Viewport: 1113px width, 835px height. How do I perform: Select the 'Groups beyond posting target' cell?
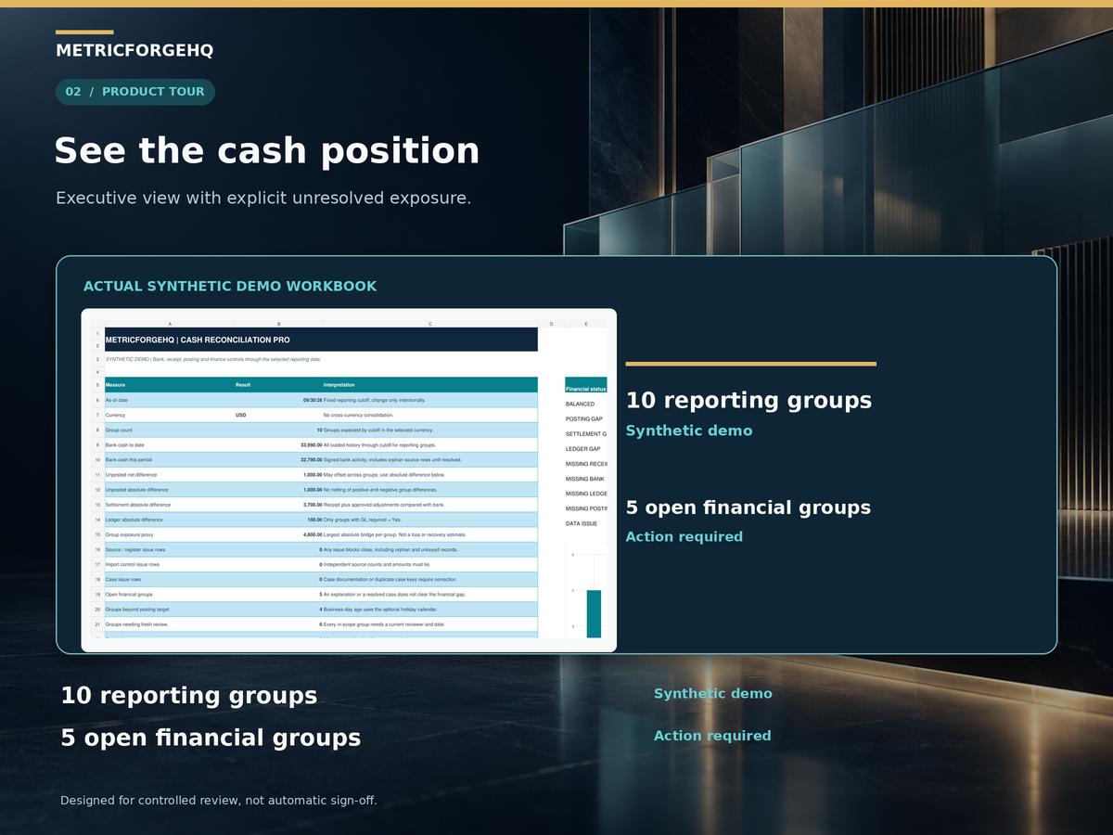click(x=169, y=610)
